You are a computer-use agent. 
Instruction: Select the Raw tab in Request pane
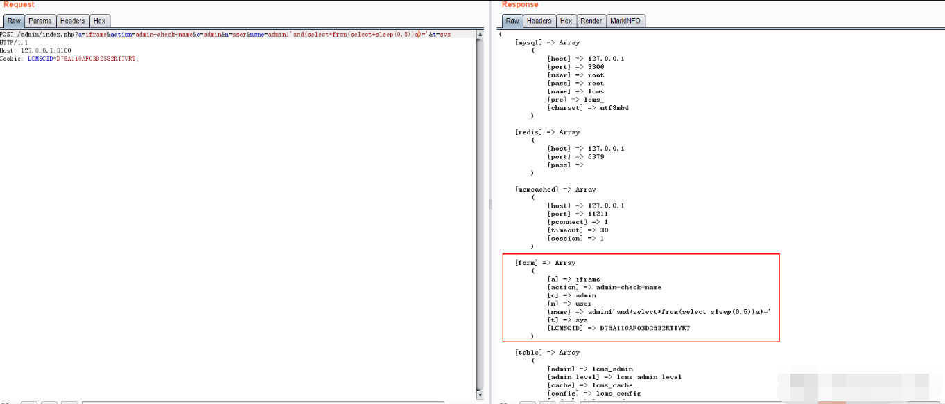point(14,21)
